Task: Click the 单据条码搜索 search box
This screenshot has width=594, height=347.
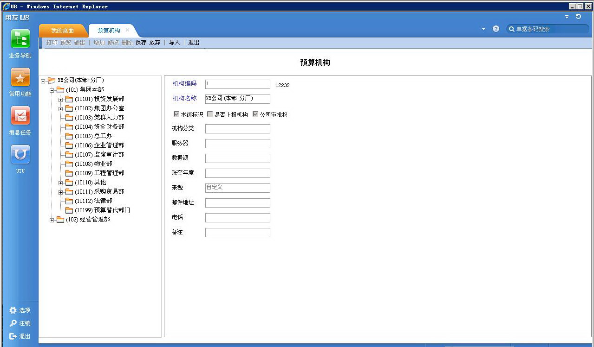Action: pyautogui.click(x=548, y=29)
